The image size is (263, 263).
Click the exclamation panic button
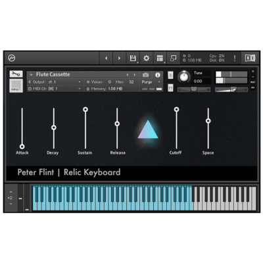(x=235, y=59)
